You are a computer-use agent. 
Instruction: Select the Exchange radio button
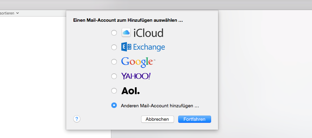point(114,47)
